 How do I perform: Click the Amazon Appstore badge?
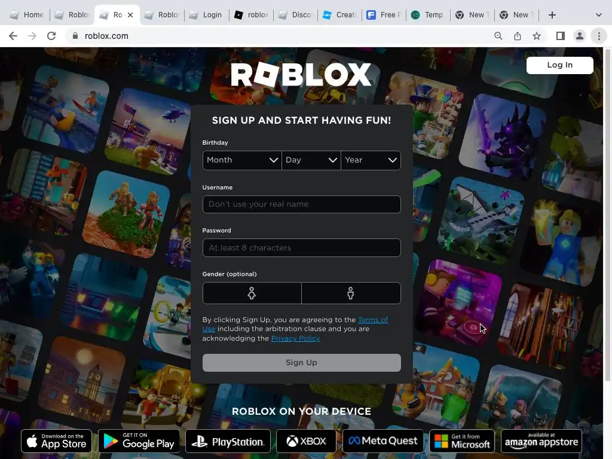[x=541, y=441]
